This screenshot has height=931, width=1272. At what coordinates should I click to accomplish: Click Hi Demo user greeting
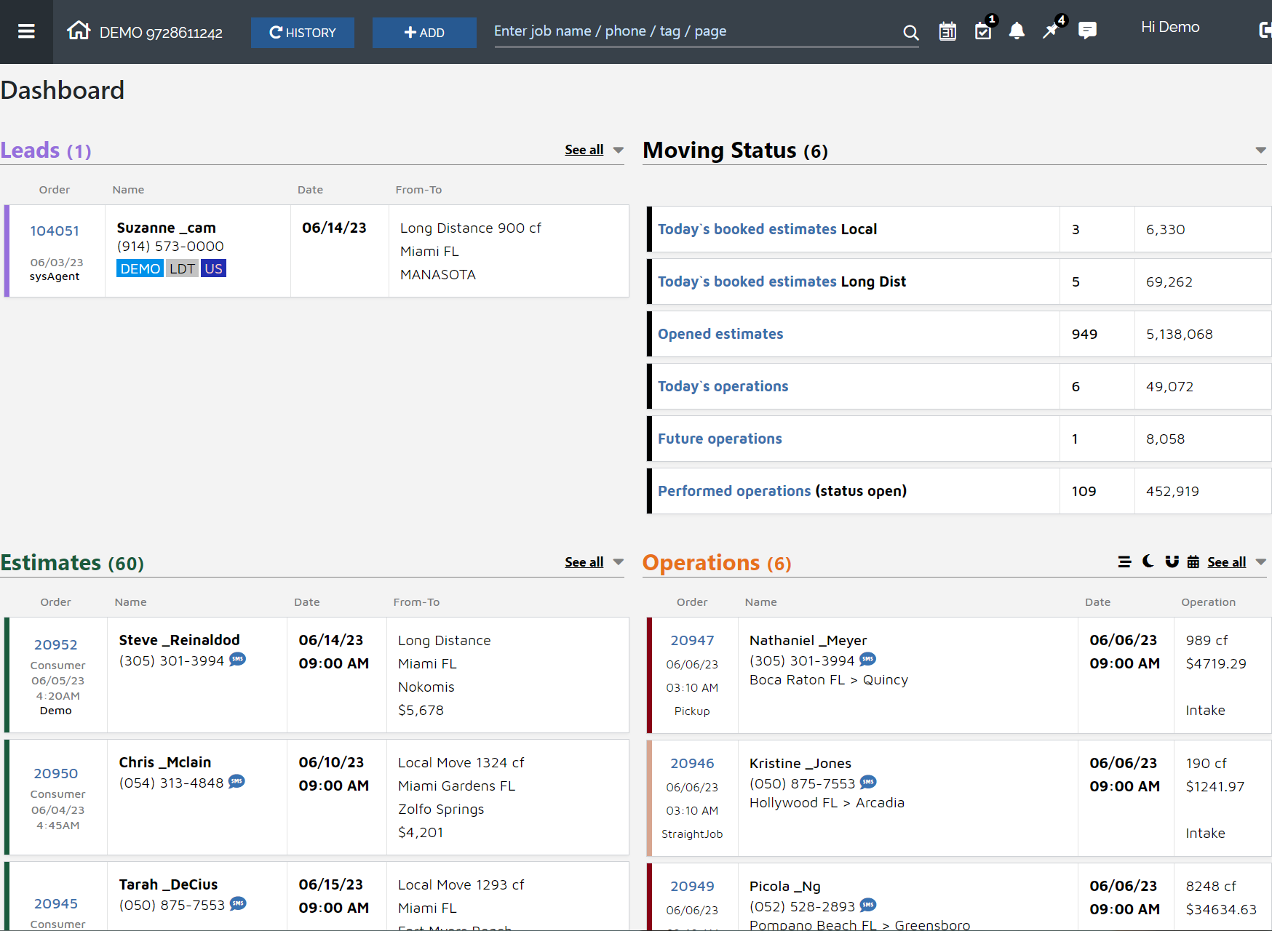(x=1170, y=27)
